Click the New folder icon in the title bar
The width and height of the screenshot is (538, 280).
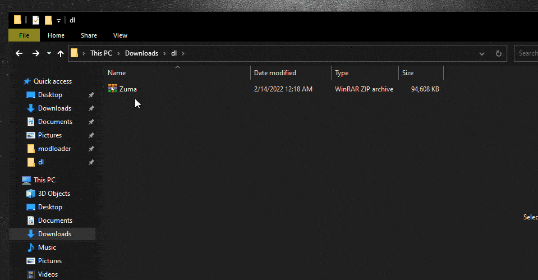click(x=48, y=20)
